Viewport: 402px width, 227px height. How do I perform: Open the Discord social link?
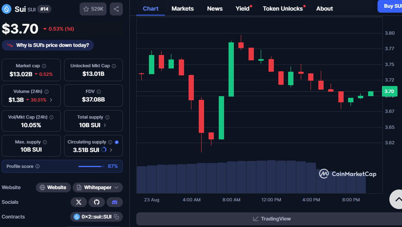[x=115, y=202]
